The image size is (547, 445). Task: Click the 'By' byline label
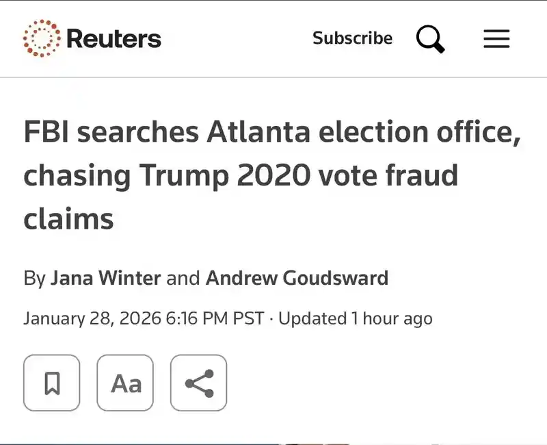coord(35,279)
